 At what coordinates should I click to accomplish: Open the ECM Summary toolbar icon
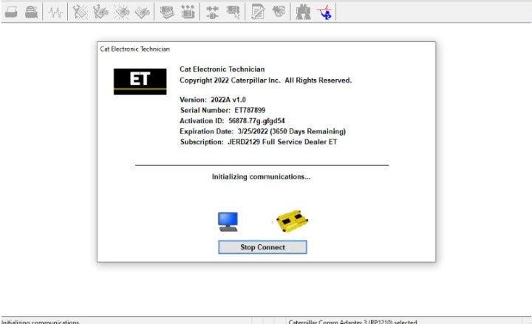(167, 13)
